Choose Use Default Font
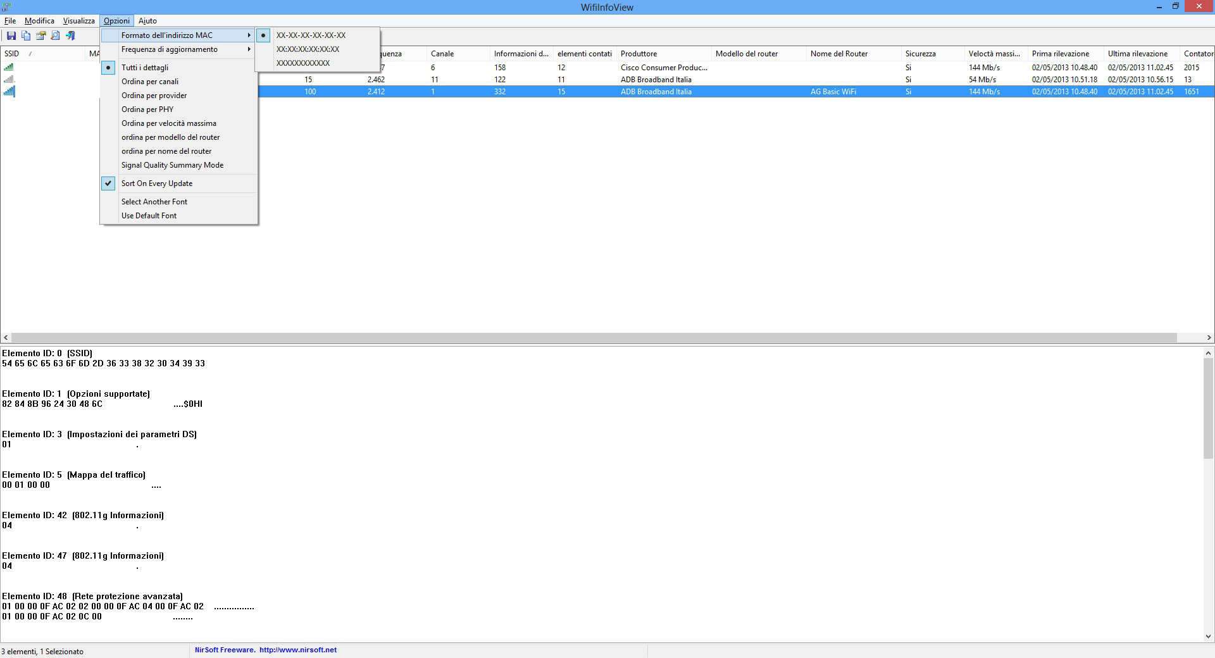The width and height of the screenshot is (1215, 658). coord(179,216)
